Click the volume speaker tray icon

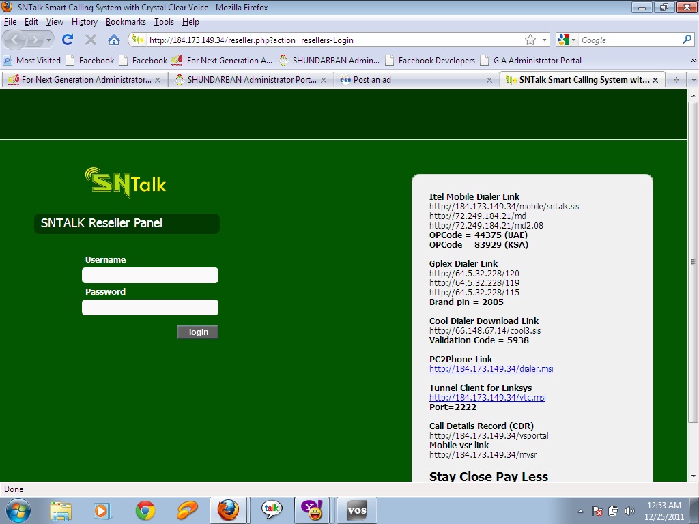(x=629, y=511)
